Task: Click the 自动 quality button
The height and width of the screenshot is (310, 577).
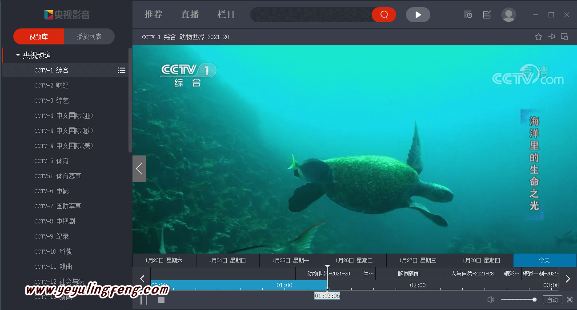Action: tap(553, 300)
